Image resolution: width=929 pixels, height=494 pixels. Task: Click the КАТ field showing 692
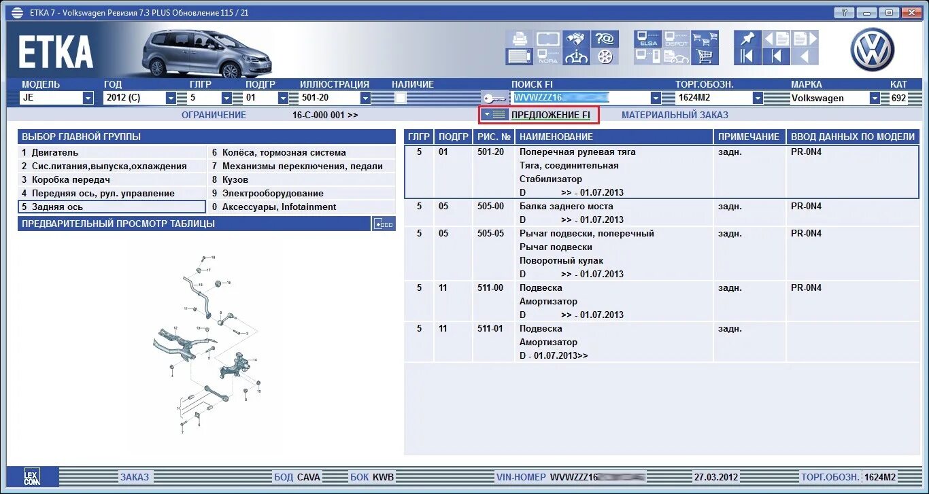(x=898, y=98)
